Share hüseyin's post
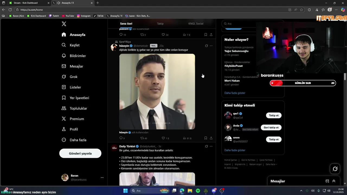Image resolution: width=347 pixels, height=195 pixels. 211,138
